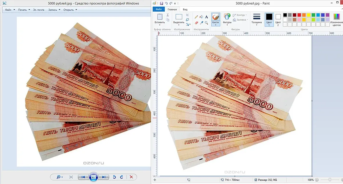The image size is (343, 184).
Task: Click the 100% zoom level in Paint
Action: pyautogui.click(x=311, y=180)
